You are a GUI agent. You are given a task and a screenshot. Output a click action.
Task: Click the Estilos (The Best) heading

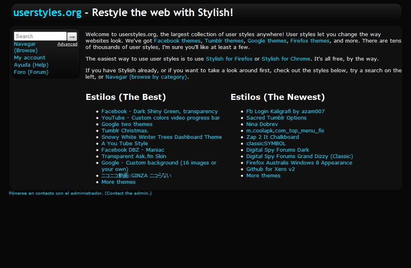[x=126, y=97]
